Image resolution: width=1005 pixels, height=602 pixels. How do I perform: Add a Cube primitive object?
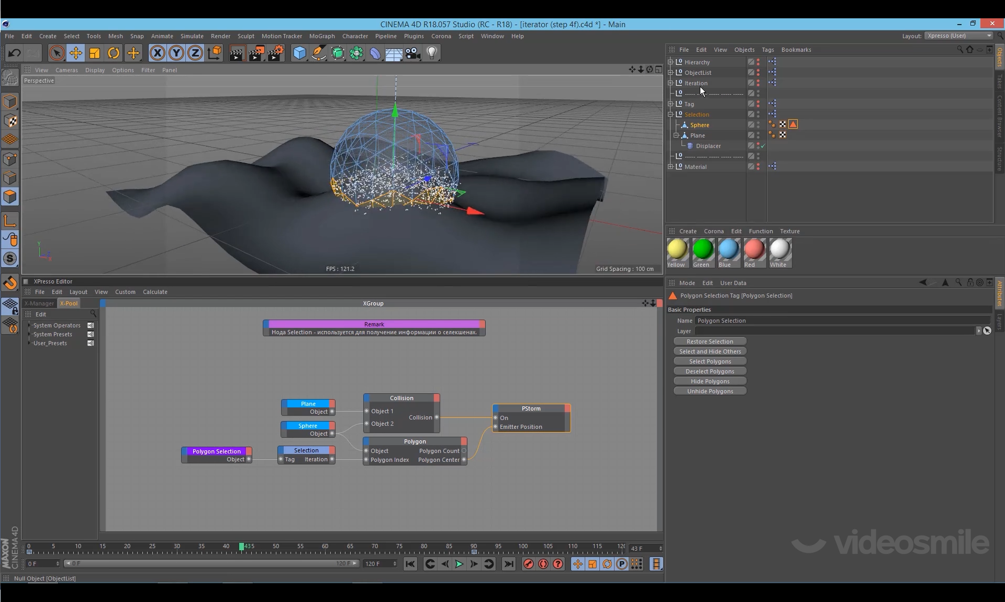299,53
